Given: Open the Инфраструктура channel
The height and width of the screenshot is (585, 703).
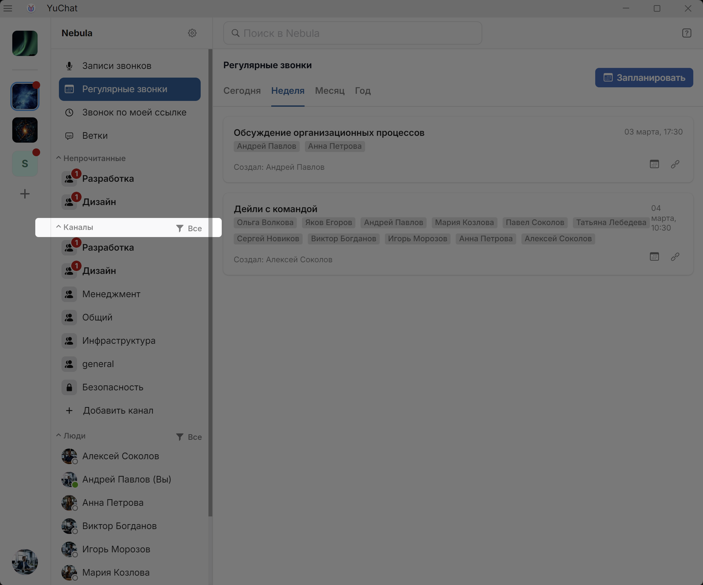Looking at the screenshot, I should coord(130,341).
